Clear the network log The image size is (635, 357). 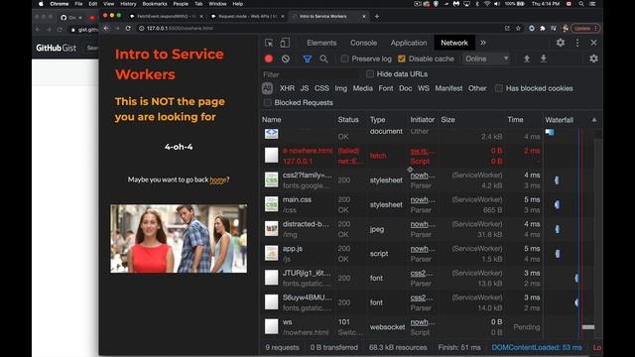click(286, 59)
